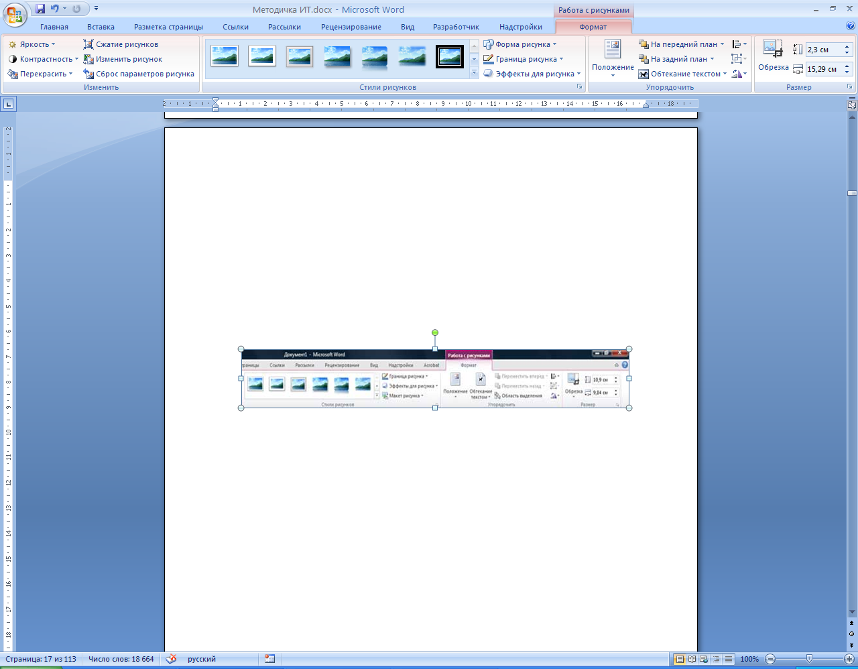Screen dimensions: 858x669
Task: Click На передний план
Action: 682,44
